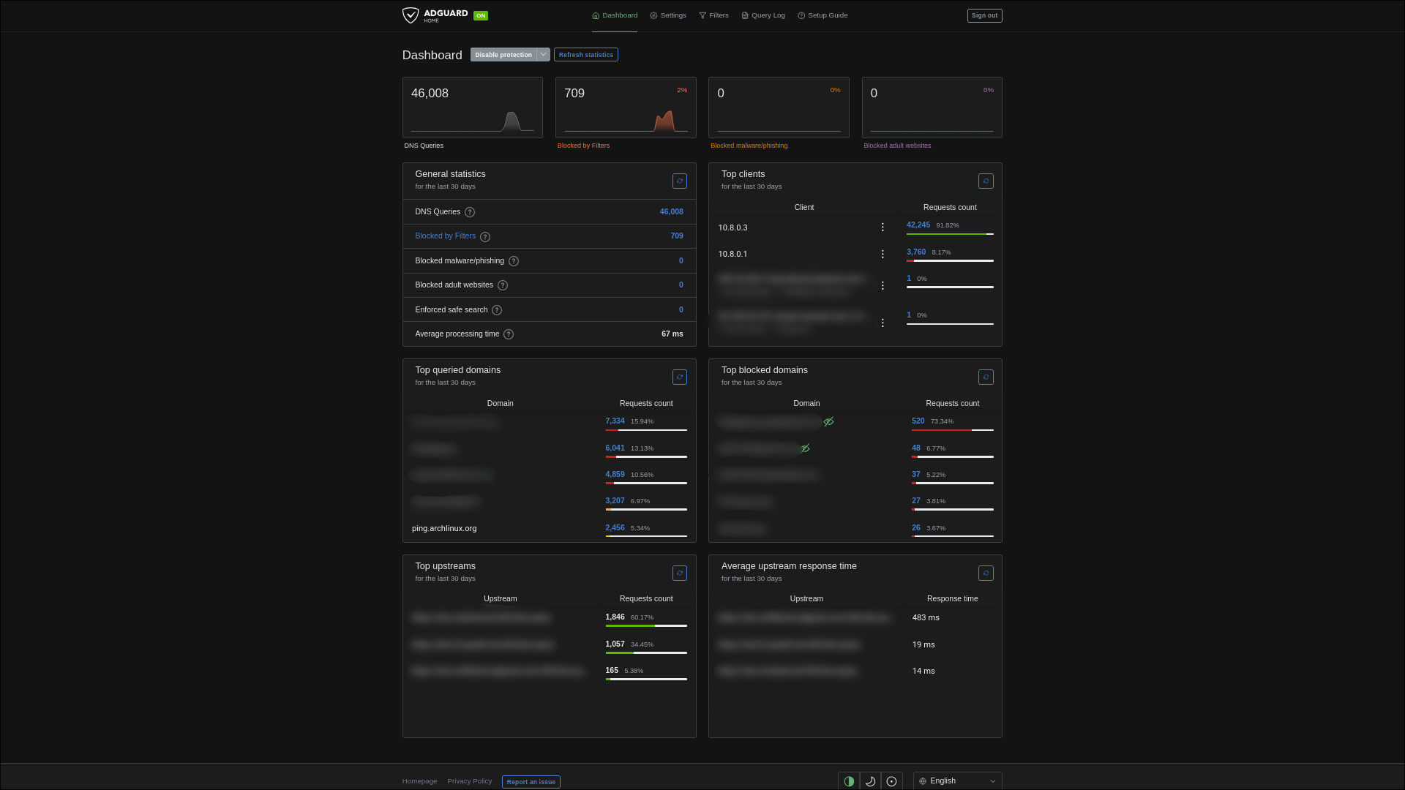Click the 67 ms average processing time
The height and width of the screenshot is (790, 1405).
click(672, 334)
